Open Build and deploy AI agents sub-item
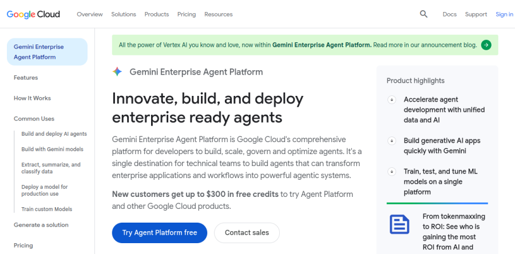 click(x=54, y=134)
